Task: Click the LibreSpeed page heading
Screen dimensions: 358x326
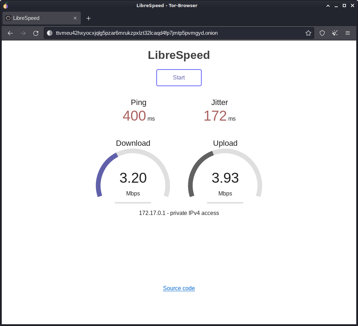Action: click(x=179, y=55)
